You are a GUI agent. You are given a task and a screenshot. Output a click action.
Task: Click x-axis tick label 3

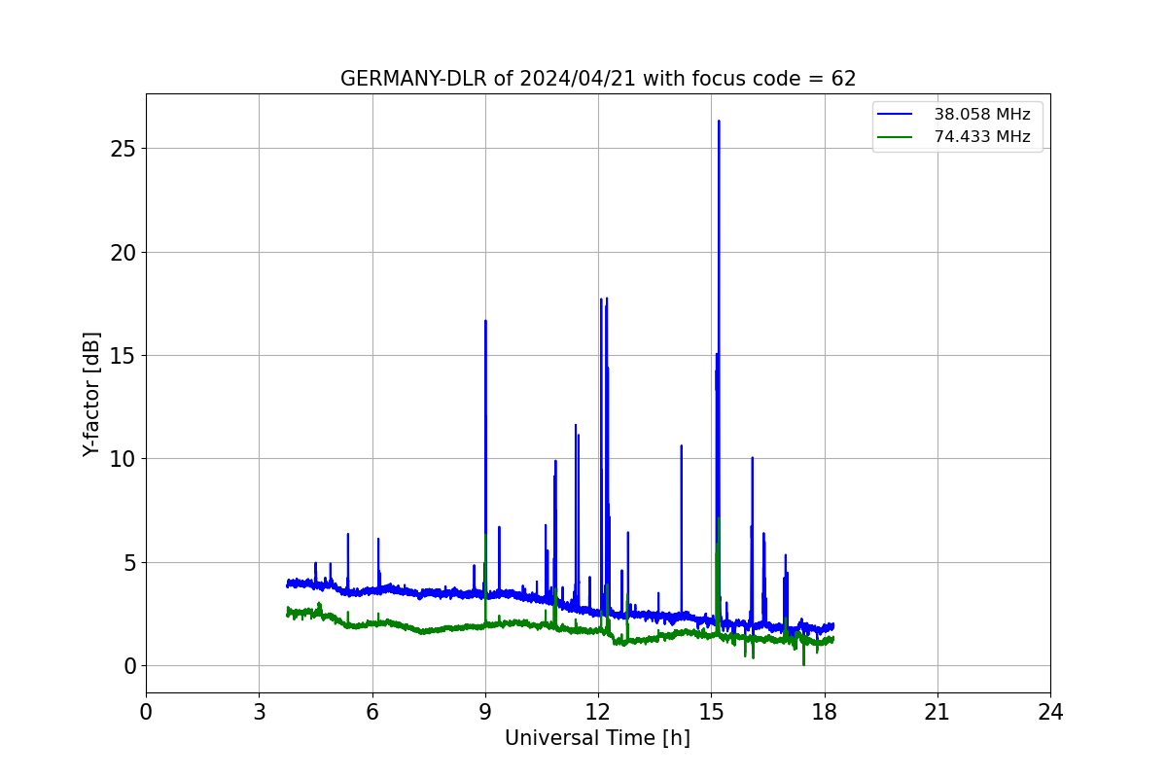point(259,713)
